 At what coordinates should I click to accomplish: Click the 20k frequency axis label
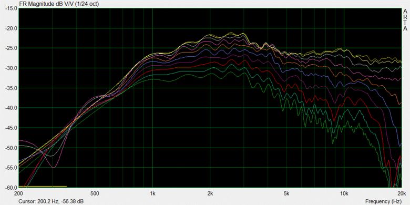(402, 194)
